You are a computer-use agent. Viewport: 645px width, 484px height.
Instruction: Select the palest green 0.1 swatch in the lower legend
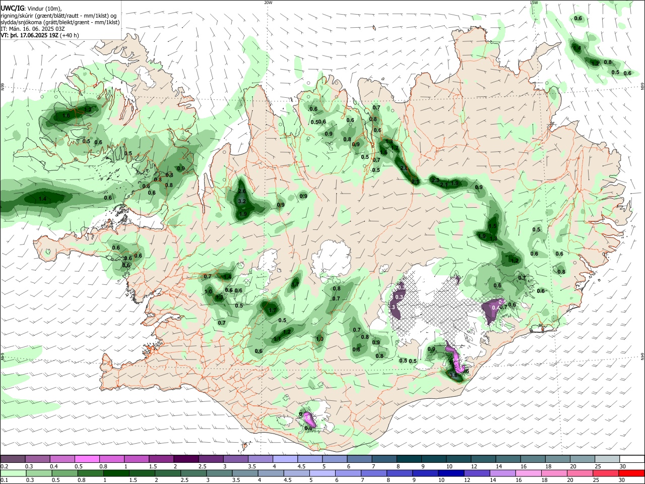(13, 473)
